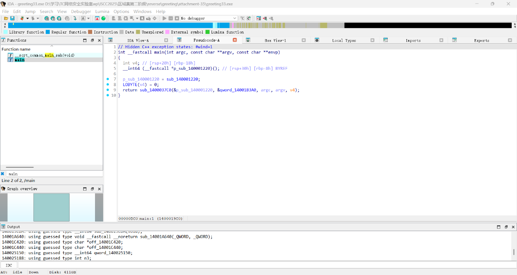Open the Edit menu
The height and width of the screenshot is (275, 517).
[17, 11]
